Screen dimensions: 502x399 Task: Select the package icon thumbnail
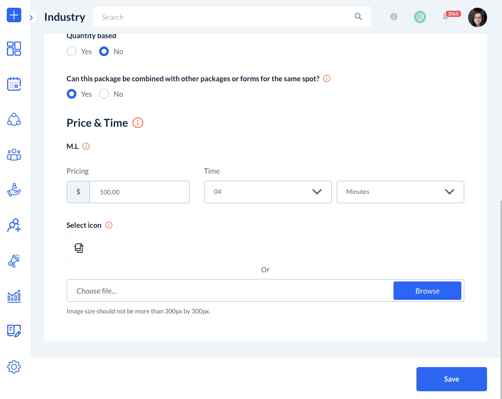coord(79,248)
